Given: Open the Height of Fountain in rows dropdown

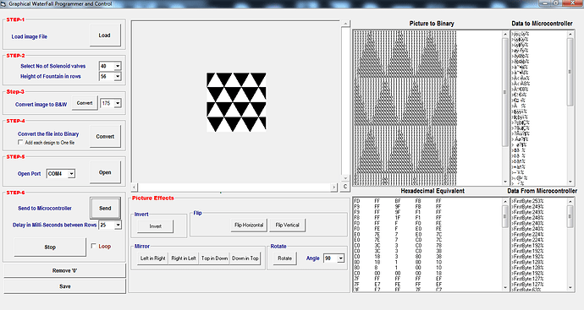Looking at the screenshot, I should tap(118, 76).
